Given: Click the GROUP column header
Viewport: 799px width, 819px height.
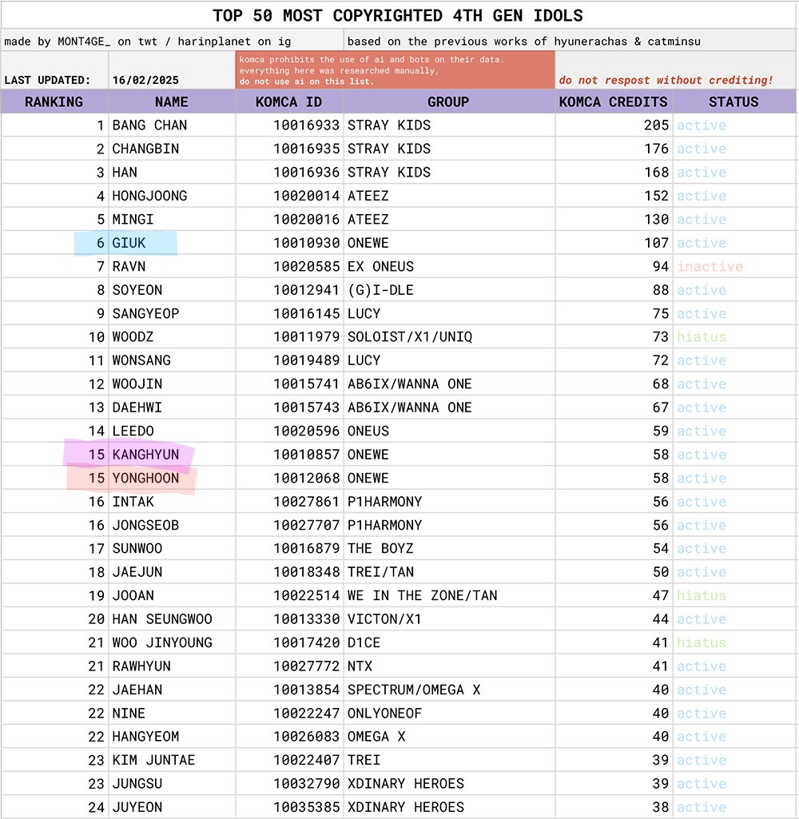Looking at the screenshot, I should tap(448, 101).
